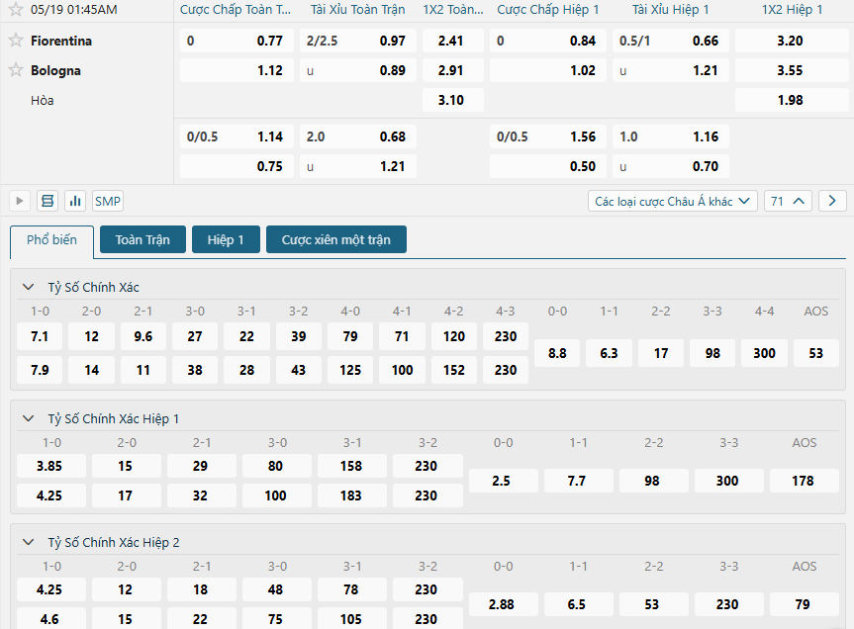Switch to the Hiệp 1 tab
Viewport: 854px width, 629px height.
coord(226,239)
